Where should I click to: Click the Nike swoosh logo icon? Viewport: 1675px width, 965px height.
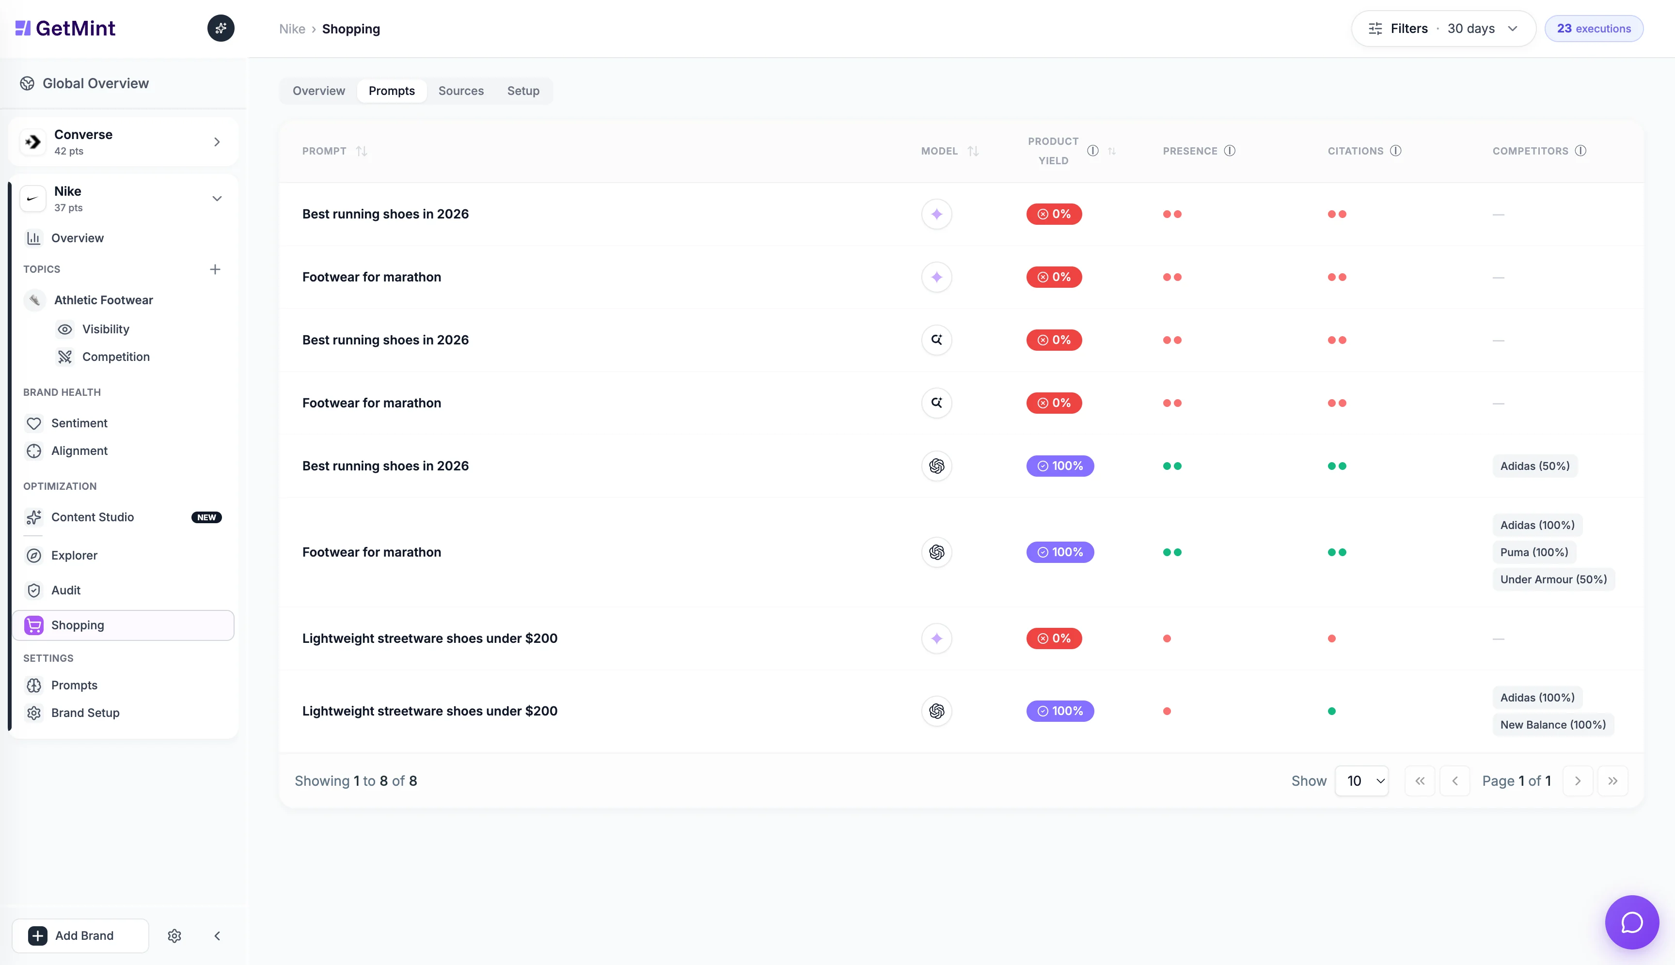point(32,199)
